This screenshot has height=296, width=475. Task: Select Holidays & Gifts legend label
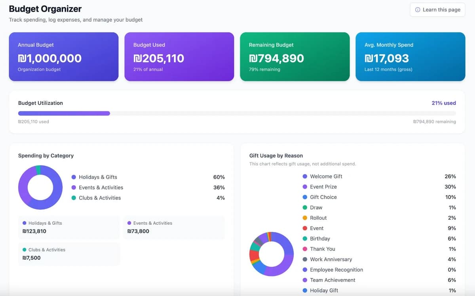pos(98,177)
